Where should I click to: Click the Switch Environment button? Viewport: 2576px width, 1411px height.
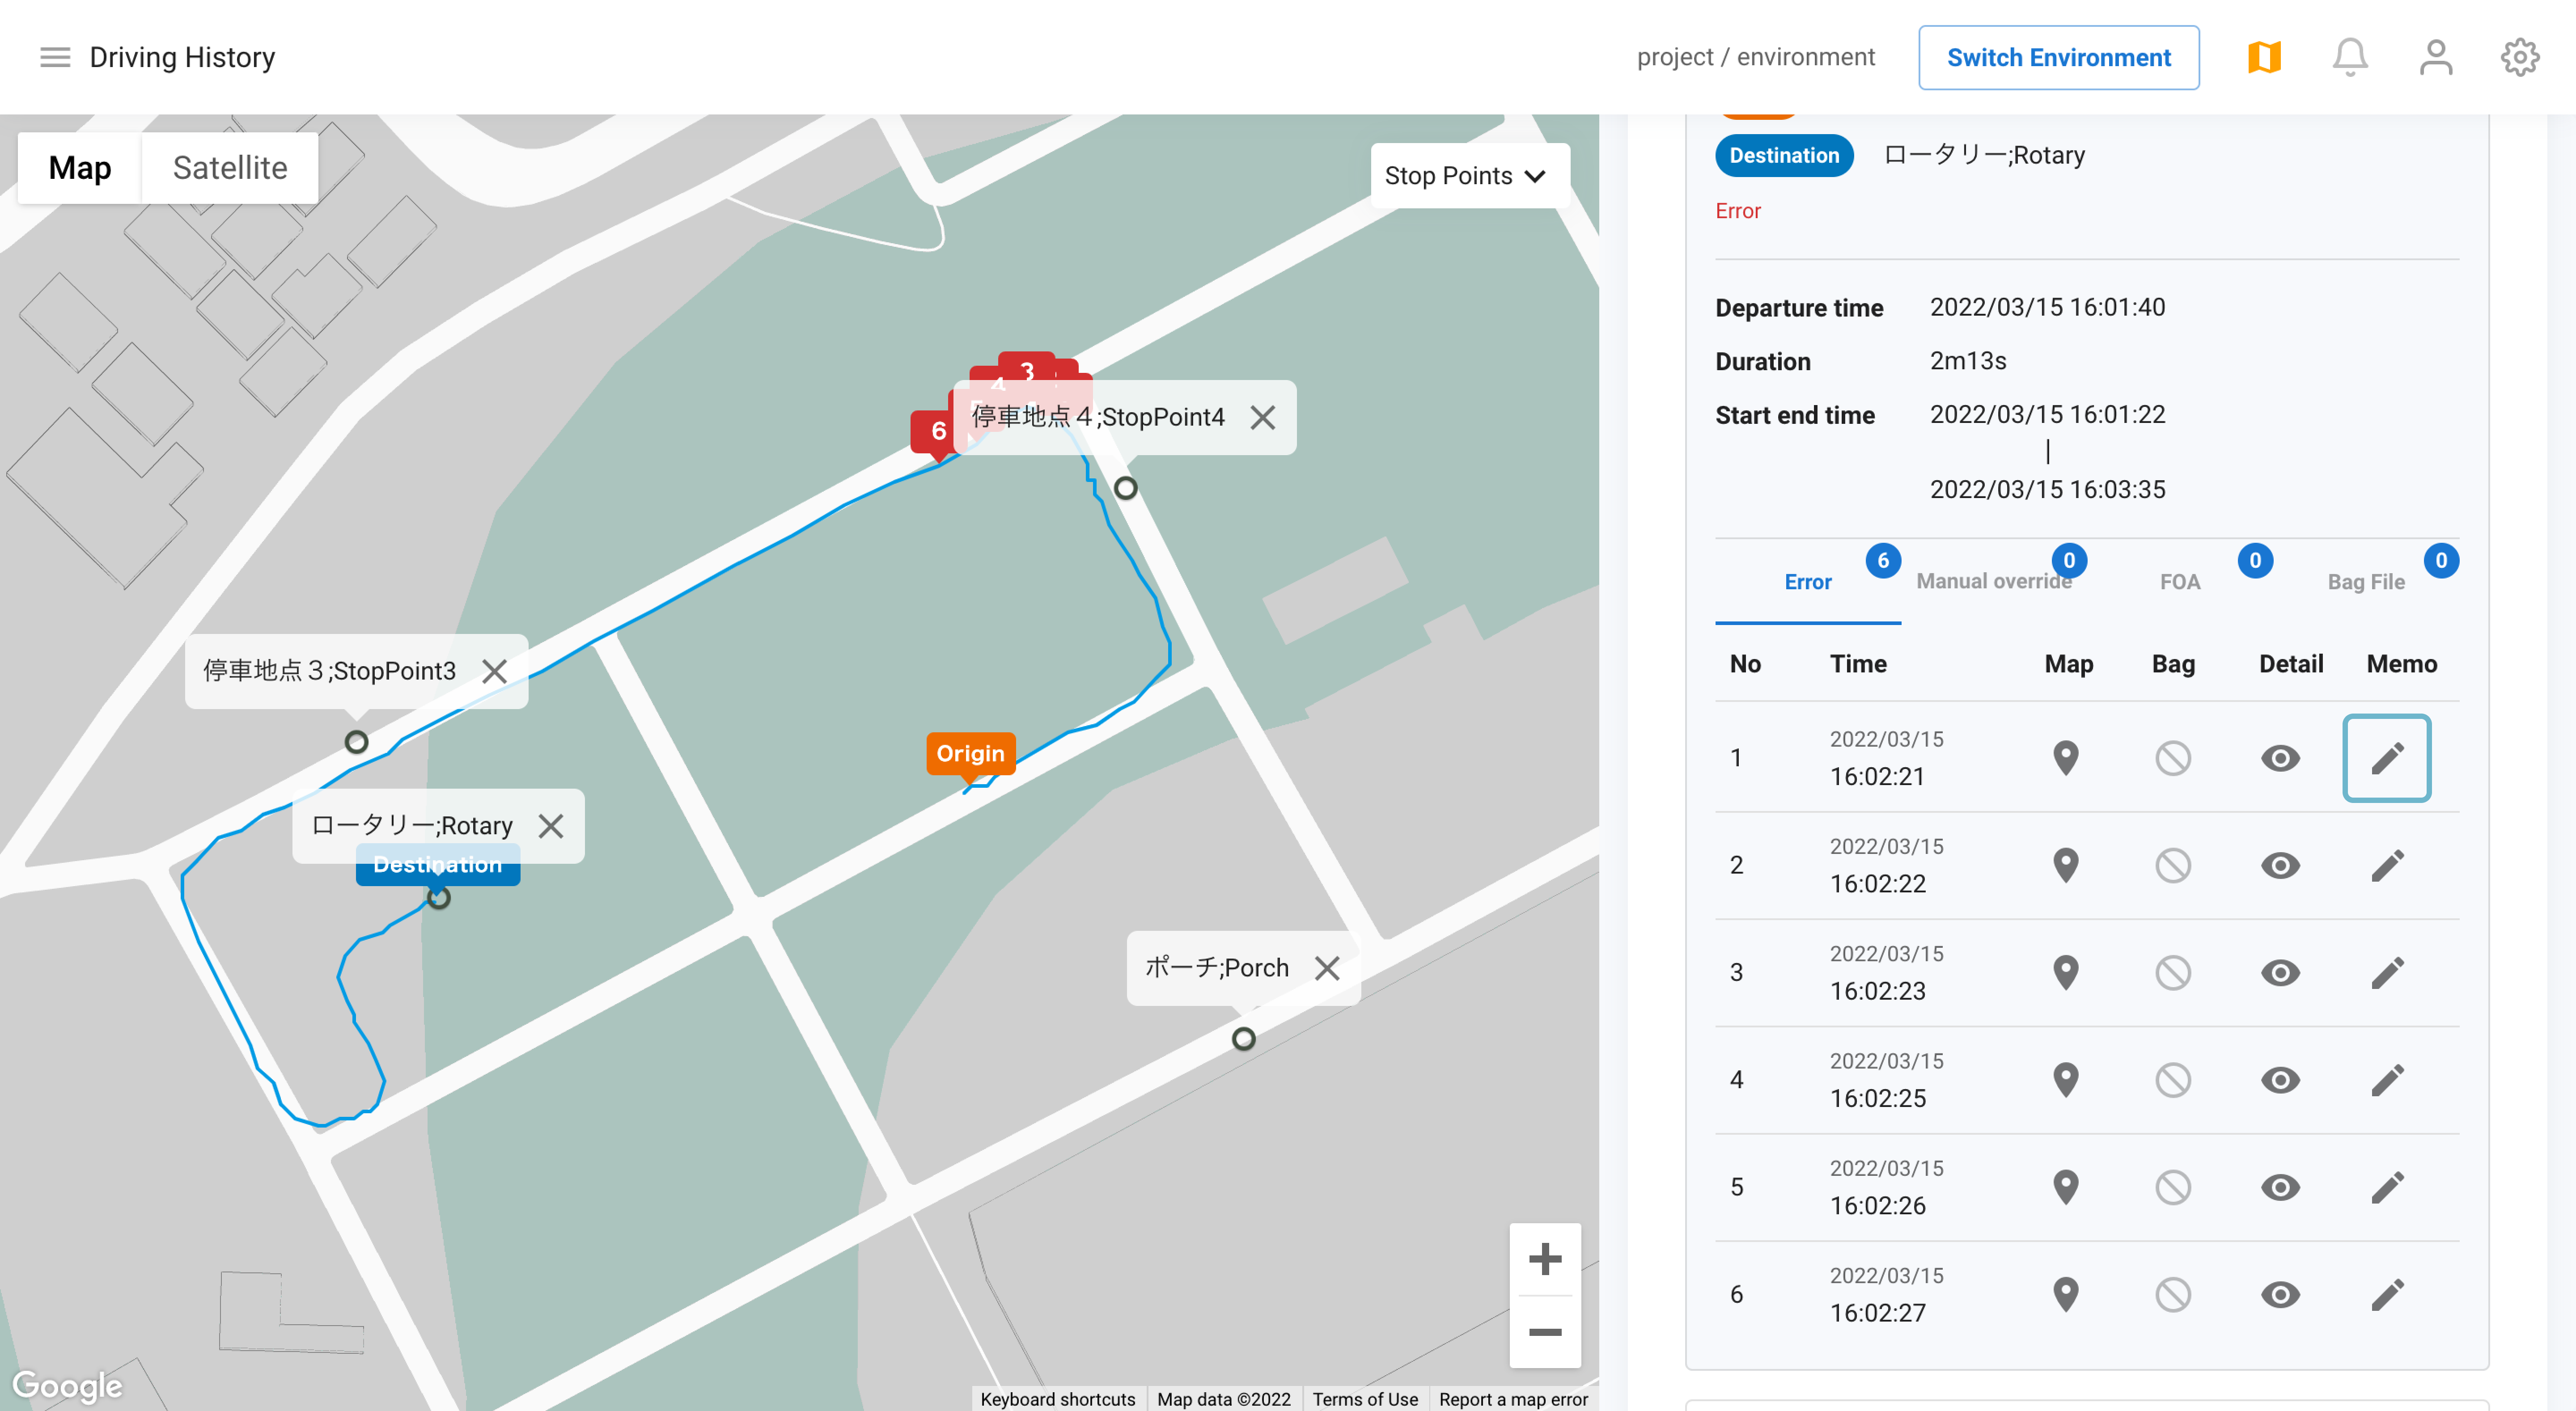click(x=2057, y=57)
